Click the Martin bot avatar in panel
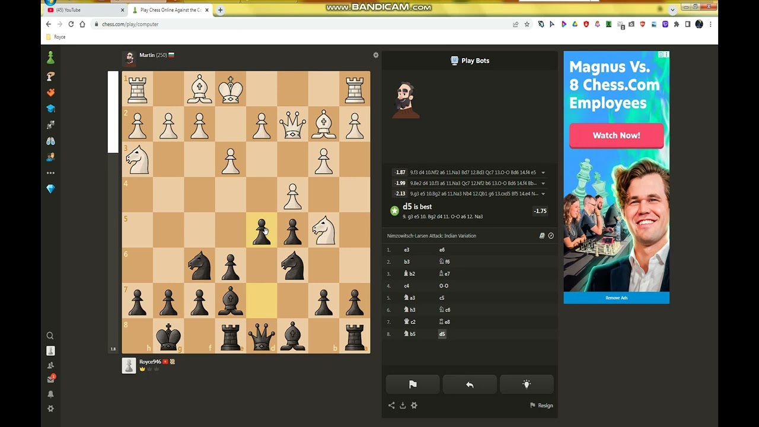759x427 pixels. 406,100
